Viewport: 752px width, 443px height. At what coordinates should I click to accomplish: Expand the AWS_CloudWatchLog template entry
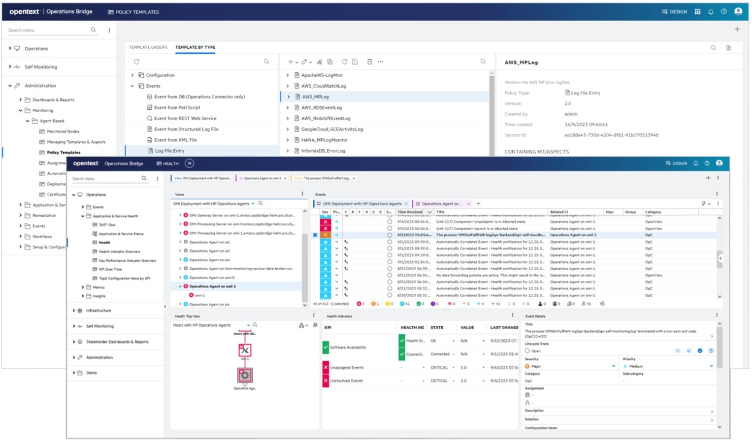tap(288, 86)
